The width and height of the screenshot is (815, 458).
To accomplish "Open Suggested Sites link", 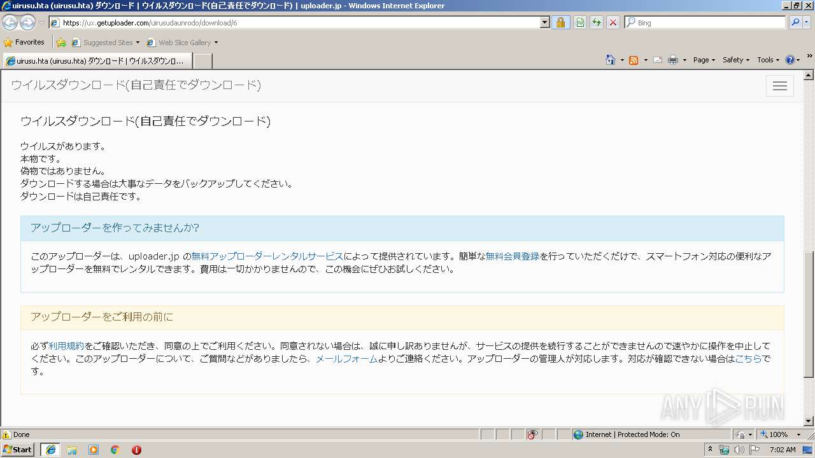I will [x=106, y=43].
